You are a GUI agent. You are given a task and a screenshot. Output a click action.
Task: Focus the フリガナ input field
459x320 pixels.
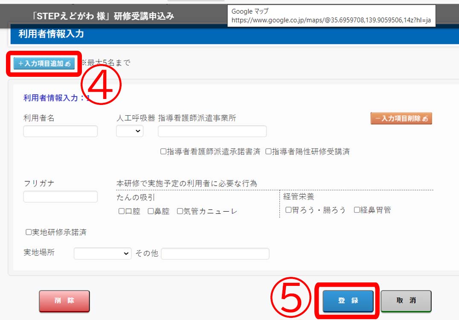pos(60,196)
